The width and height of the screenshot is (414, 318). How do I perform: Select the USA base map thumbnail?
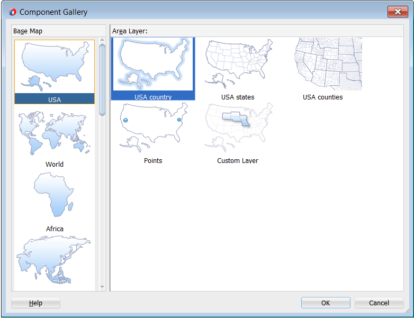click(55, 72)
